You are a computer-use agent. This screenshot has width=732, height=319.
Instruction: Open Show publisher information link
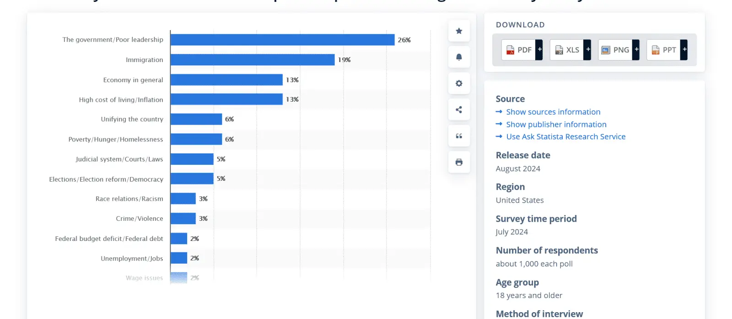(556, 124)
